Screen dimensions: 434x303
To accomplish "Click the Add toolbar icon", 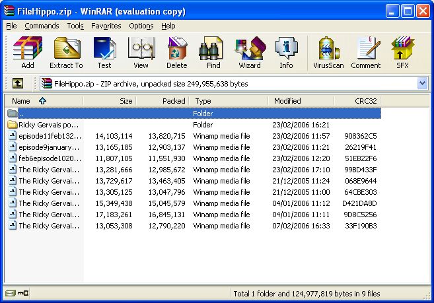I will 28,53.
